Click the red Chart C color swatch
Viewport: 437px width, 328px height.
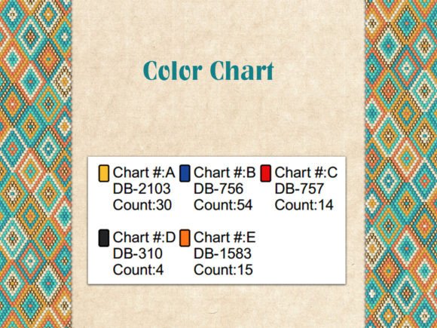coord(266,173)
